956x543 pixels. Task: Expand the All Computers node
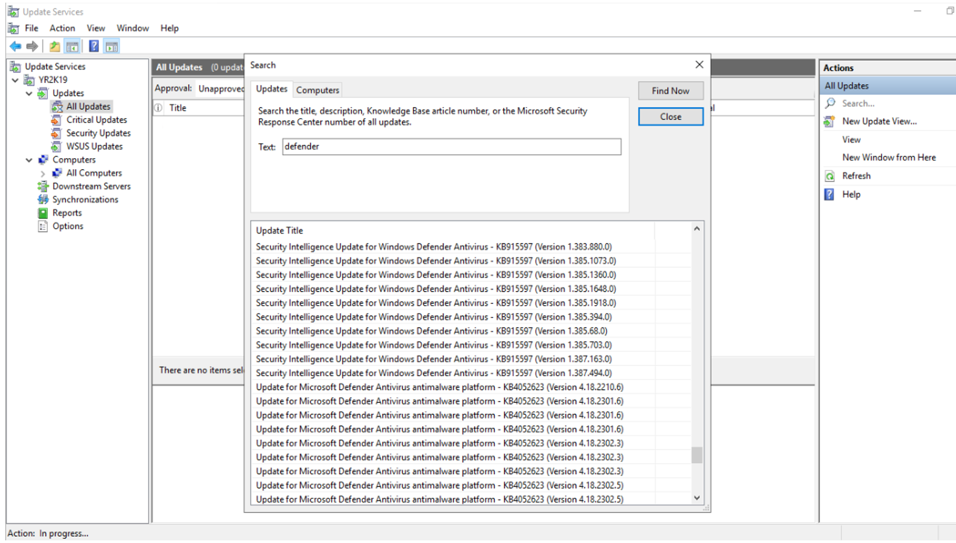(43, 174)
